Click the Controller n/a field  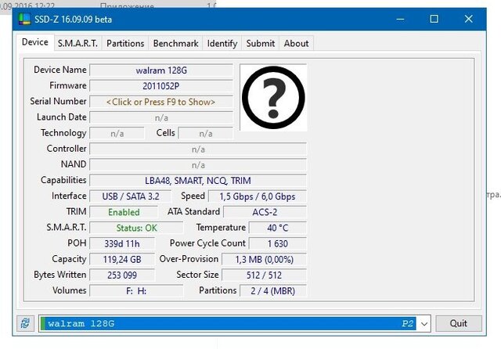click(198, 149)
